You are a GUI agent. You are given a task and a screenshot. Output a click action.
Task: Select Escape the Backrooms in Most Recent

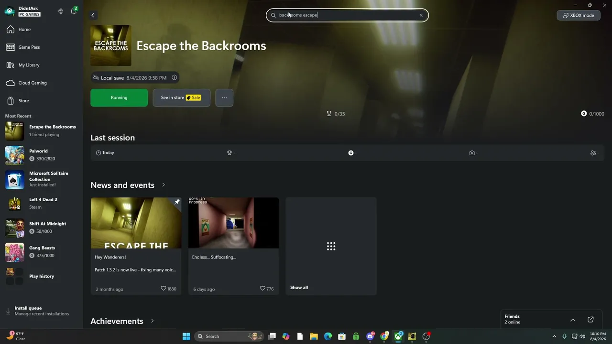pos(41,131)
